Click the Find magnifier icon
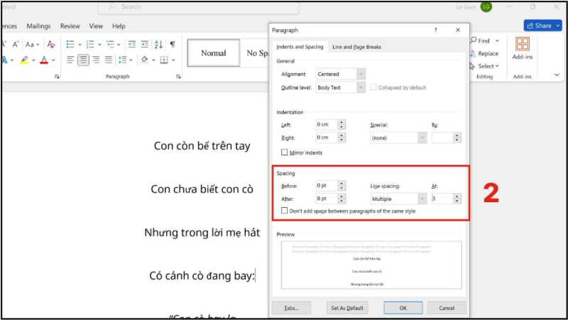 [474, 40]
